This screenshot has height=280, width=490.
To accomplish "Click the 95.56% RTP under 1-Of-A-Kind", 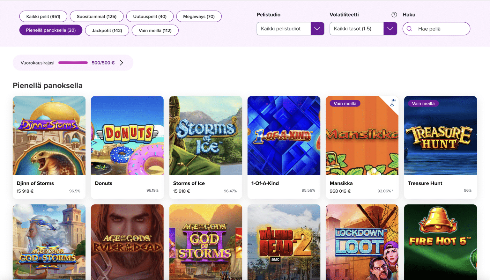I will [308, 190].
